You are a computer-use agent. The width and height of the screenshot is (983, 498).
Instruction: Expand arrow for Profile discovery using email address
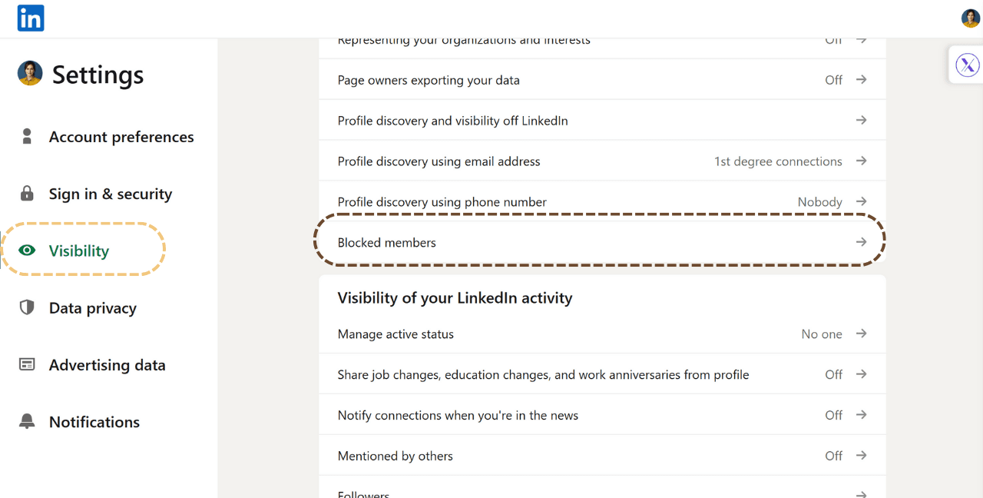[x=861, y=161]
